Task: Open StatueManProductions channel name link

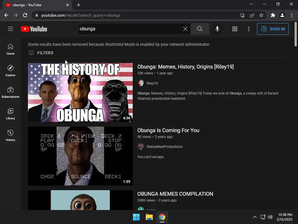Action: [164, 147]
